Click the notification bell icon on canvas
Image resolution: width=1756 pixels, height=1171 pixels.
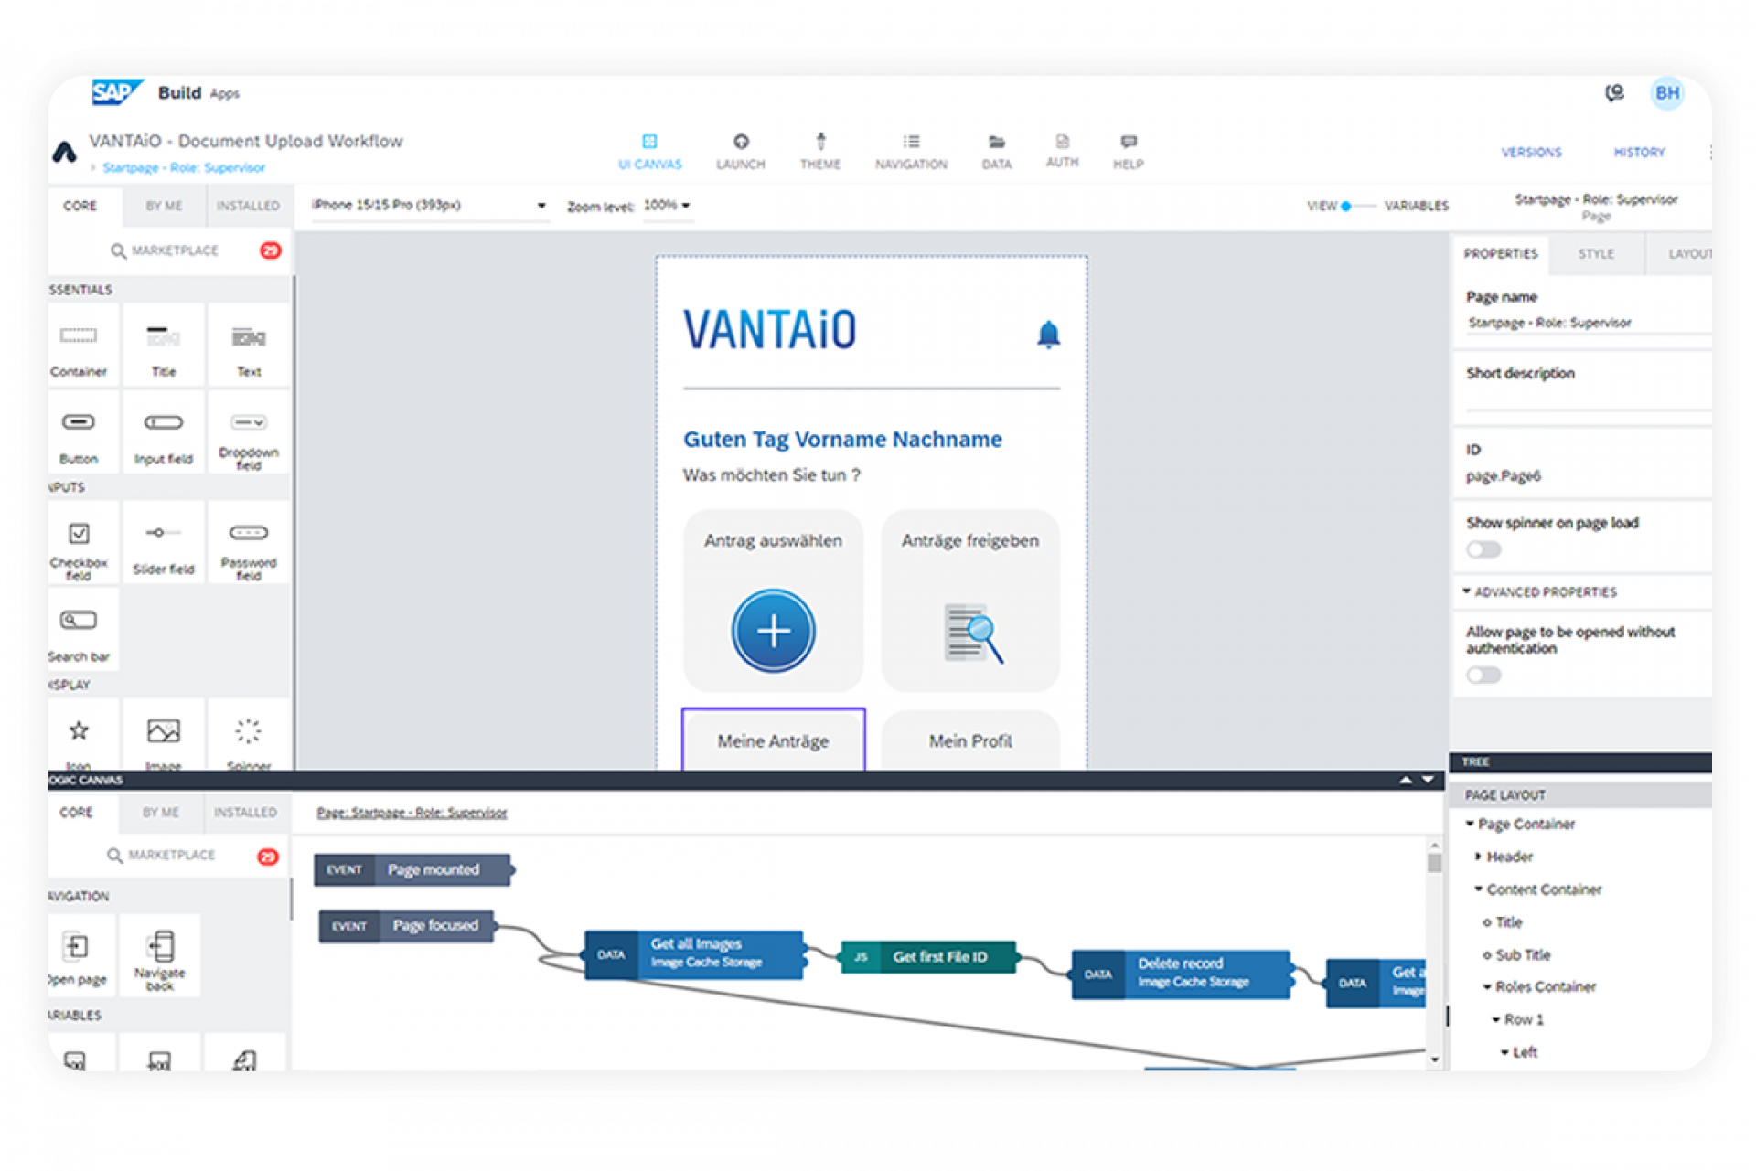pyautogui.click(x=1048, y=335)
